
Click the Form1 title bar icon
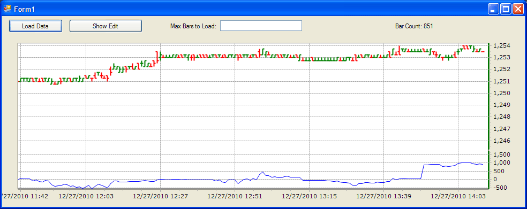[x=7, y=9]
